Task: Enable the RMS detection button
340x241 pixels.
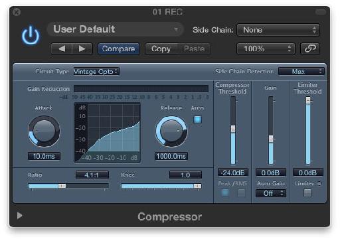Action: click(241, 193)
